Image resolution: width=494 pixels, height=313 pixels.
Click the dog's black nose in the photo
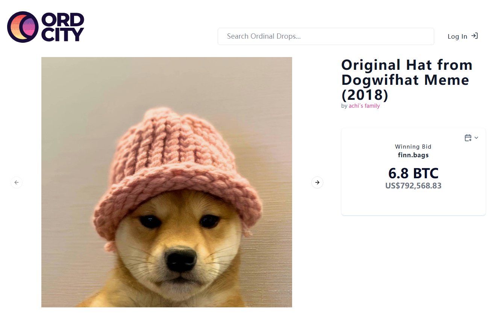coord(181,260)
